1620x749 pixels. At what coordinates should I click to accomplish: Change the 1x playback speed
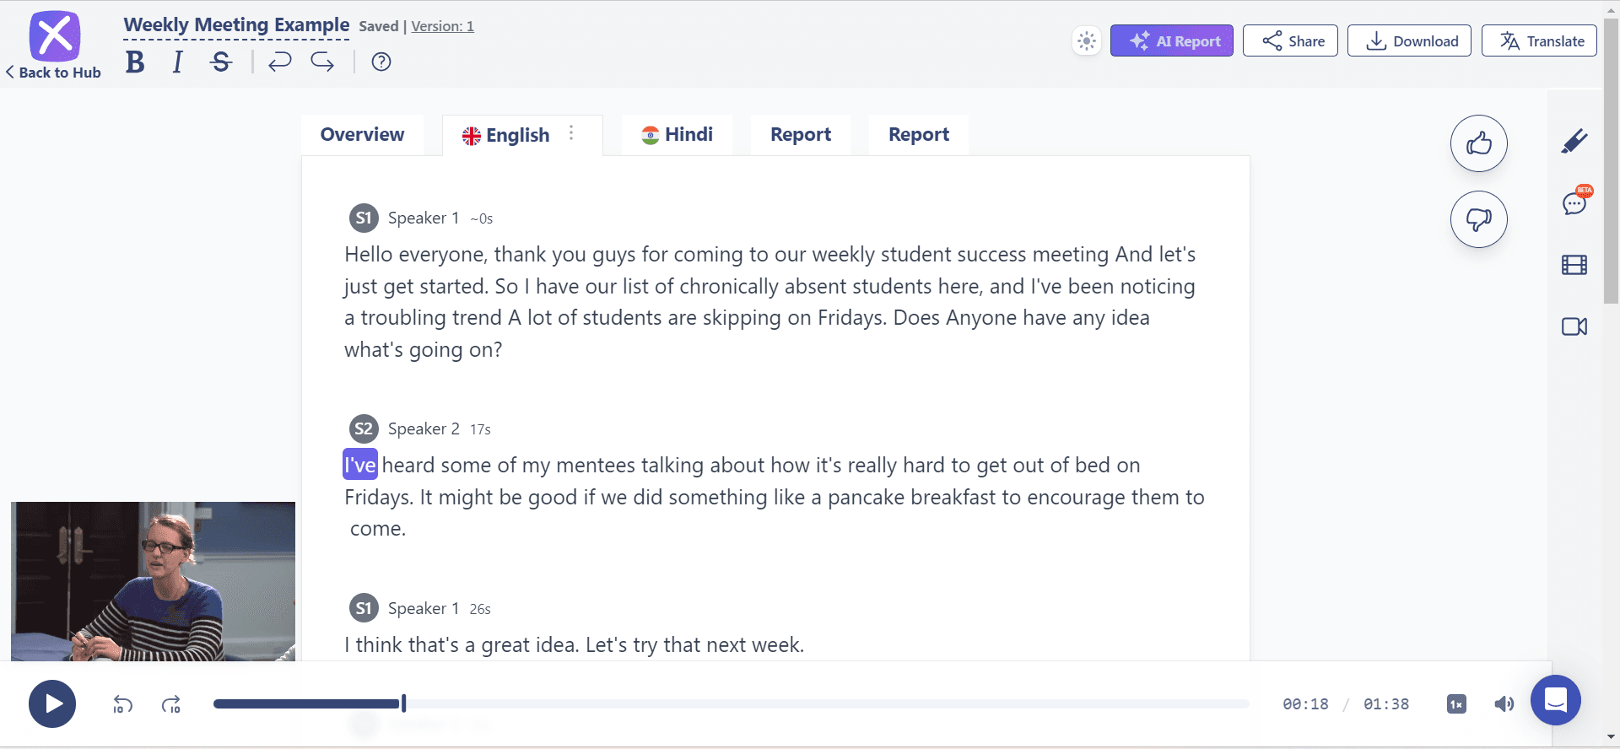[1456, 703]
